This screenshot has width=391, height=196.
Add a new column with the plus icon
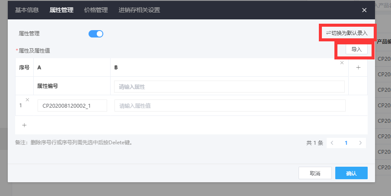pyautogui.click(x=358, y=67)
